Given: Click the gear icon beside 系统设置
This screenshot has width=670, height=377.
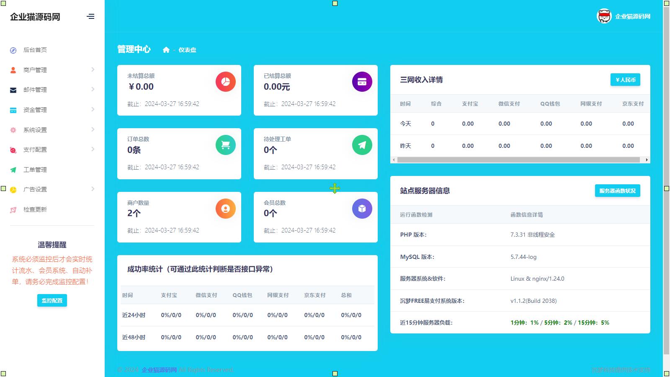Looking at the screenshot, I should coord(13,130).
